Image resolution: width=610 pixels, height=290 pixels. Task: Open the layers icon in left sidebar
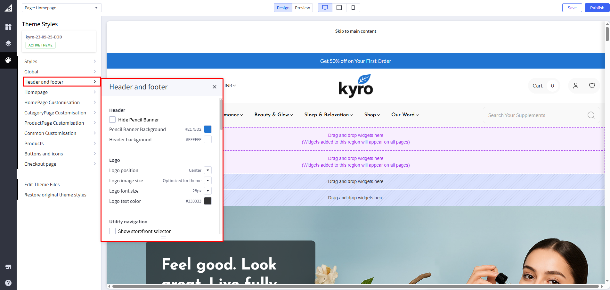click(8, 43)
